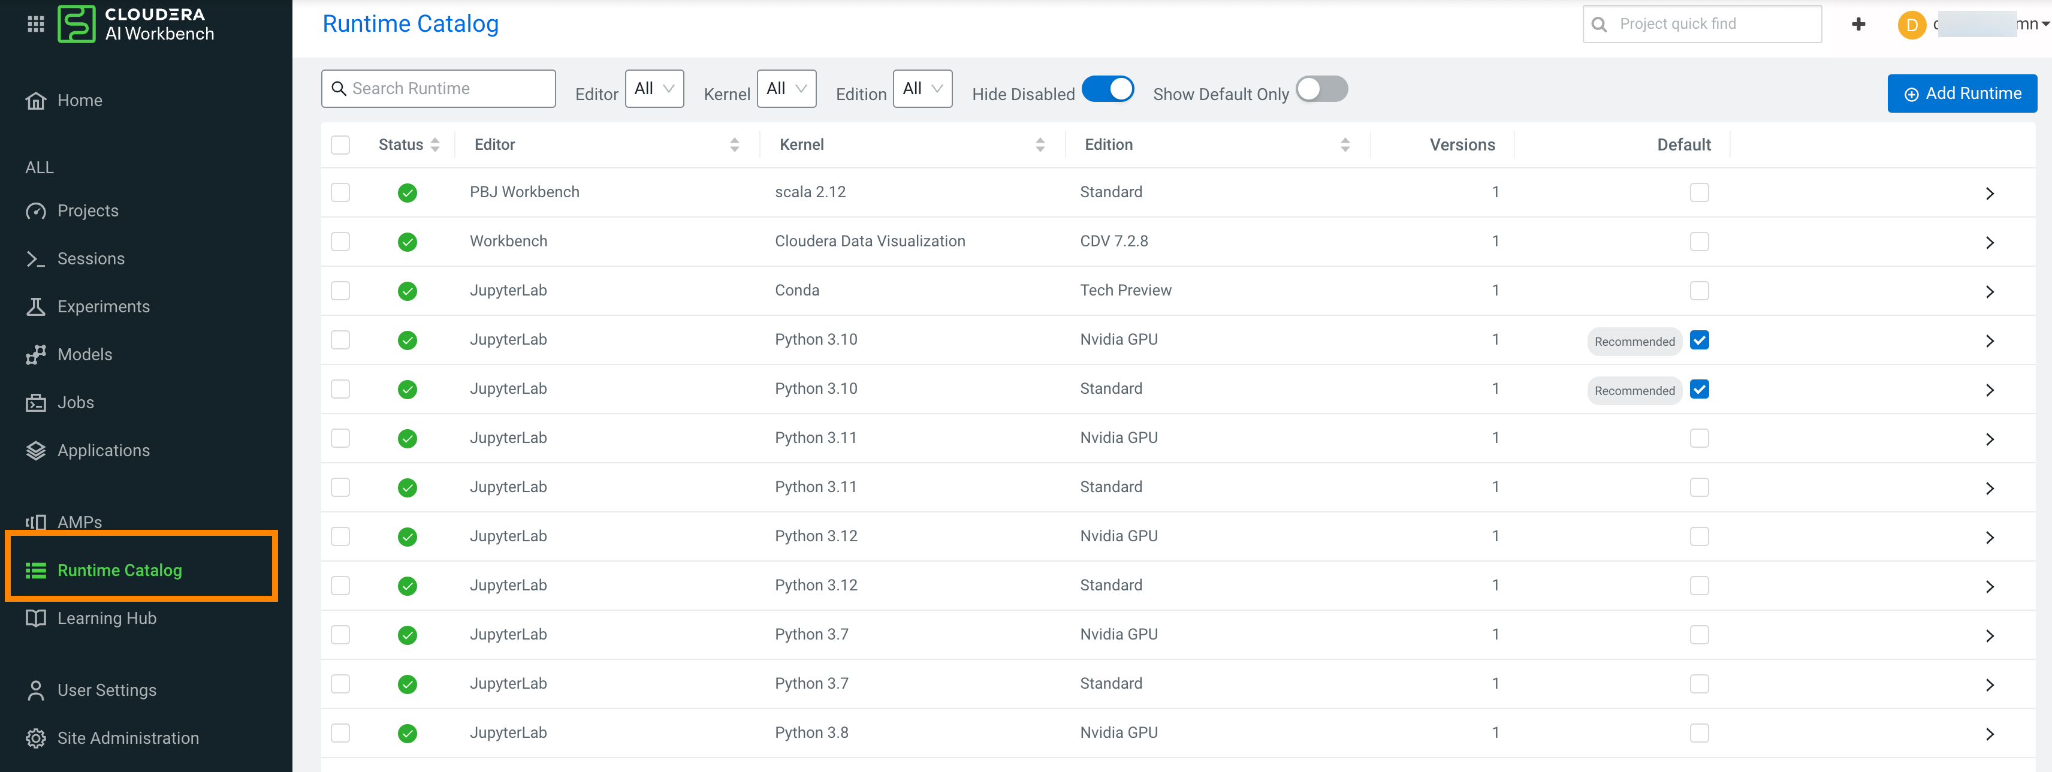Click the plus icon in the top bar
The width and height of the screenshot is (2052, 772).
click(1858, 24)
